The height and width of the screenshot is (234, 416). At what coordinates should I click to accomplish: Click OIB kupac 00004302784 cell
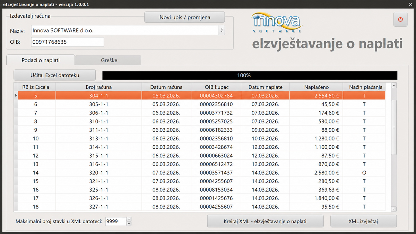(x=216, y=95)
